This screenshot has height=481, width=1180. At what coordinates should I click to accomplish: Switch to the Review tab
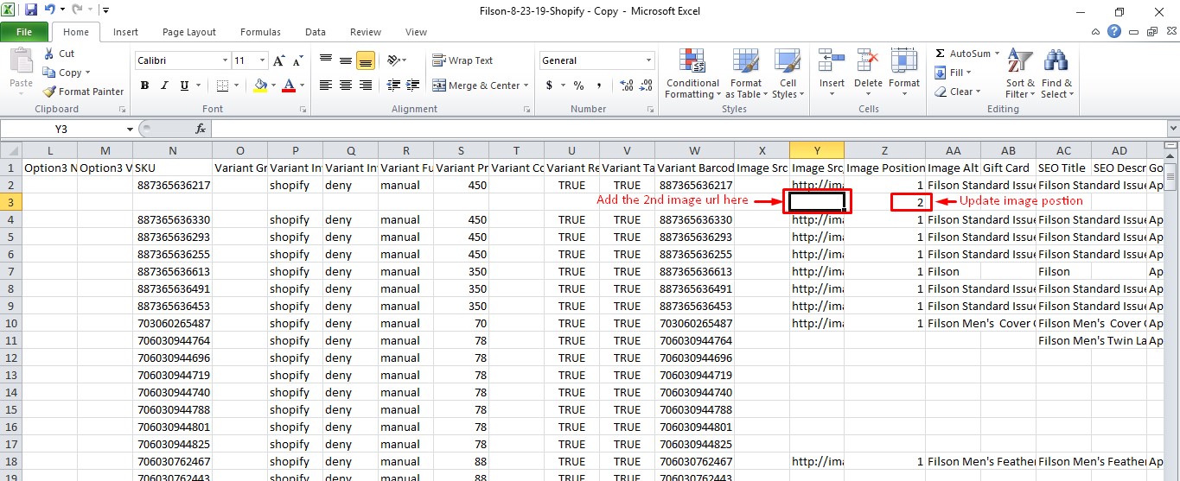coord(366,32)
